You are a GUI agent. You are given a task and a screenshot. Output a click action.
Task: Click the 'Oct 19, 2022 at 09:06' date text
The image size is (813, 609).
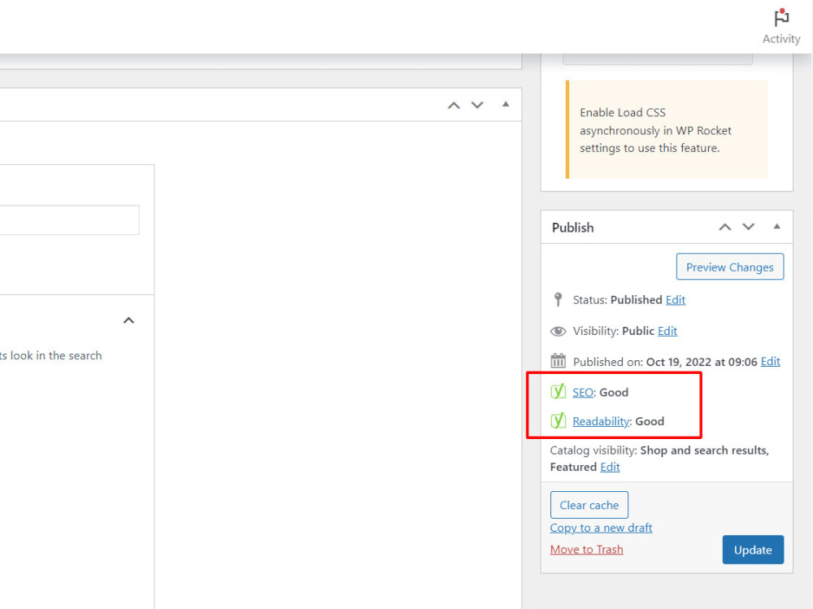coord(702,362)
